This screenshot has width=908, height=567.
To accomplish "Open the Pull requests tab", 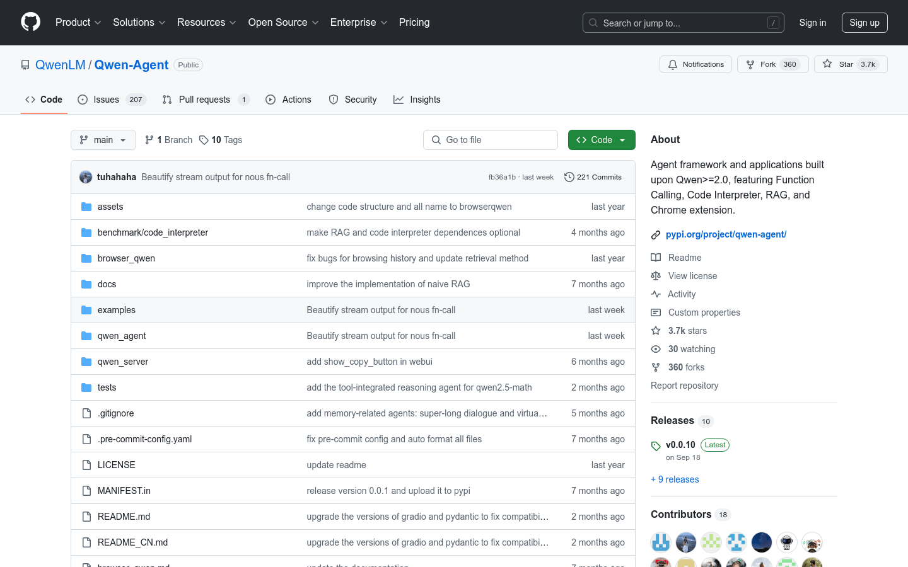I will tap(206, 100).
